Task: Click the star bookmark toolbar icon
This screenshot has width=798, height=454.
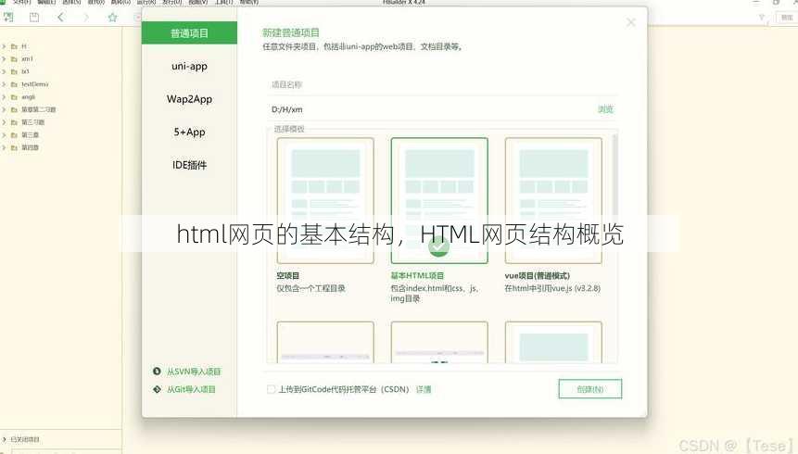Action: click(112, 18)
